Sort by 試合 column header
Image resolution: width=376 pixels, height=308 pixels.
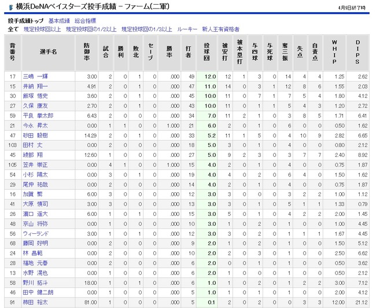pyautogui.click(x=106, y=52)
